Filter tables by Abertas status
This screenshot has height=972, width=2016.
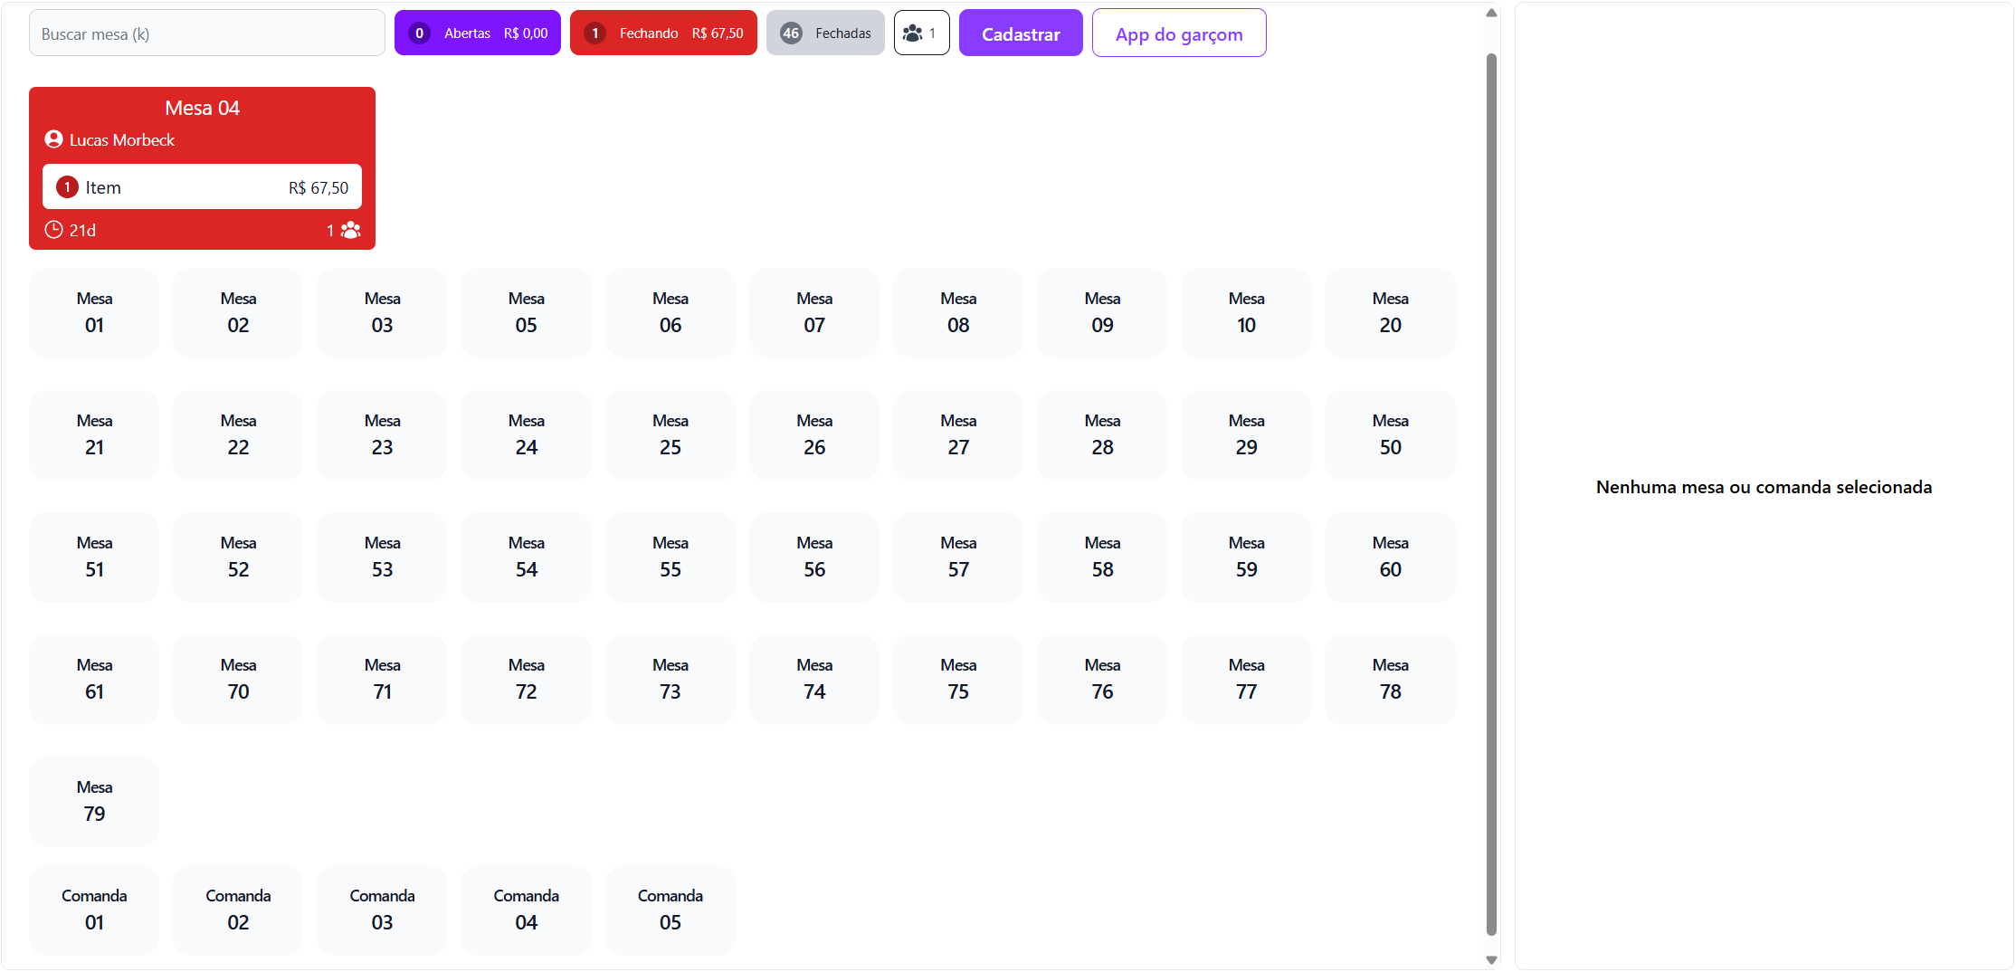pyautogui.click(x=477, y=33)
